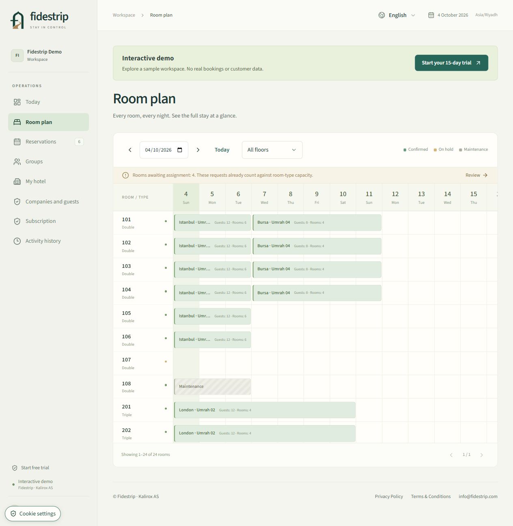Open My hotel menu item
This screenshot has width=513, height=526.
[48, 182]
